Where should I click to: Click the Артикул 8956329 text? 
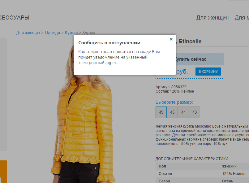tap(171, 87)
